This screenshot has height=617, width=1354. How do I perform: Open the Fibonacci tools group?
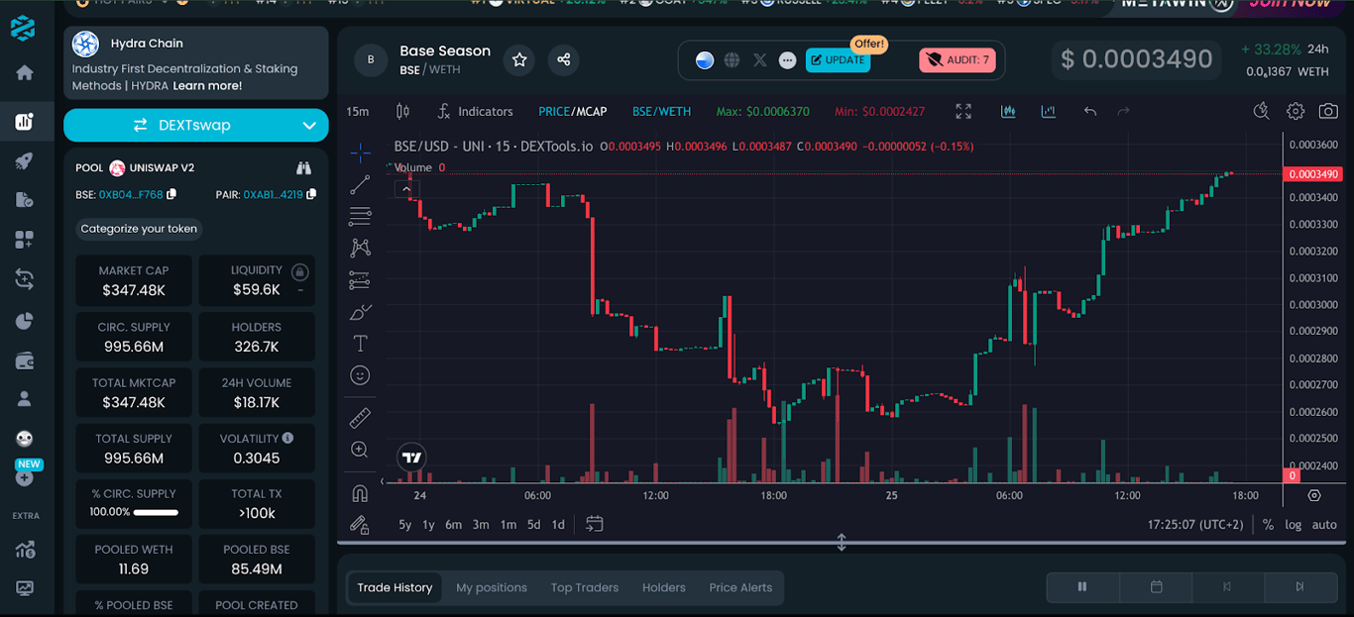[360, 216]
